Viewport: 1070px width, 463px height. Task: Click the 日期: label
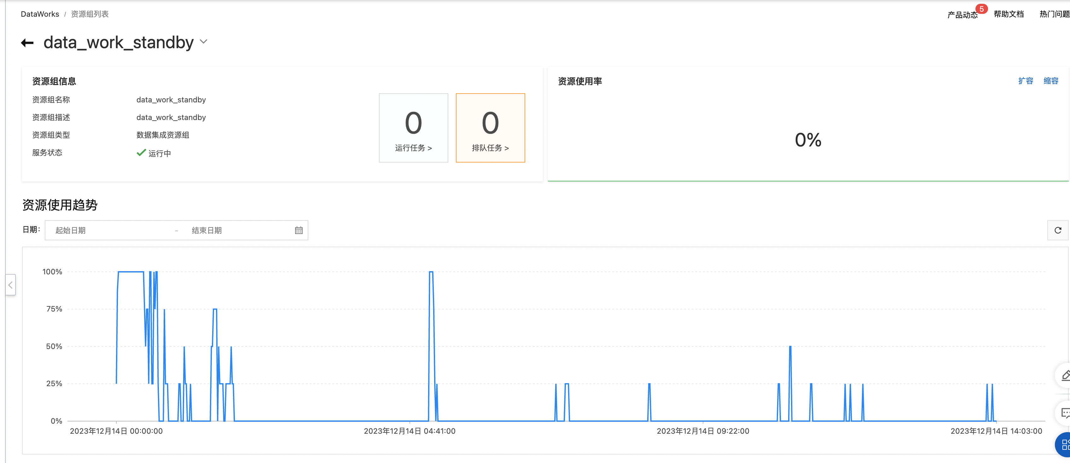point(31,229)
